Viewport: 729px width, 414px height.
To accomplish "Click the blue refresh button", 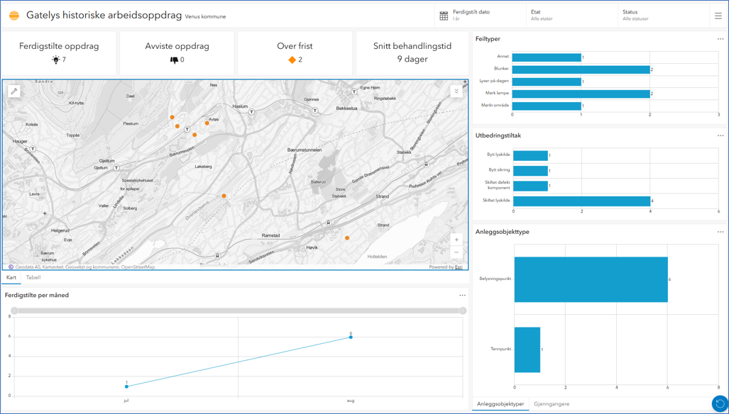I will [720, 403].
